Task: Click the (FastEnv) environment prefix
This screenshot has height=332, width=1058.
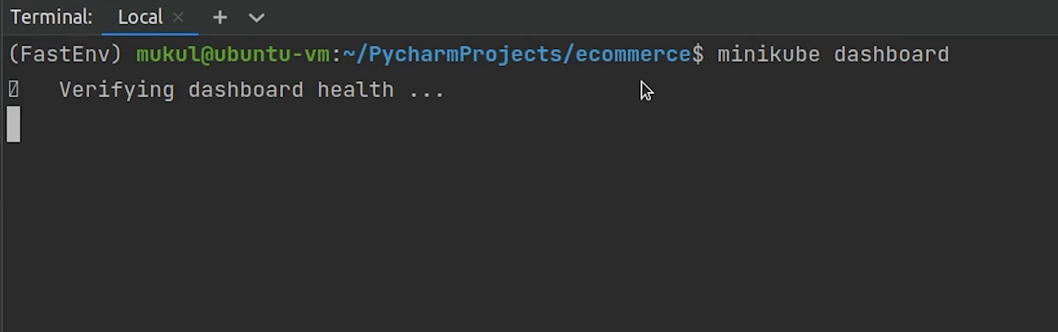Action: pyautogui.click(x=65, y=54)
